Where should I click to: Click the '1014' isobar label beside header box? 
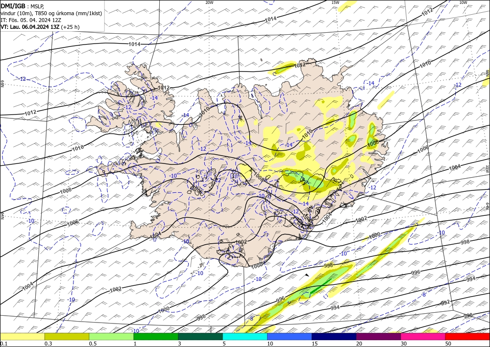tap(134, 45)
